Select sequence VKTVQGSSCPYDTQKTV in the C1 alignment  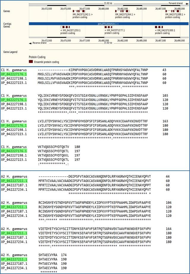pyautogui.click(x=53, y=147)
